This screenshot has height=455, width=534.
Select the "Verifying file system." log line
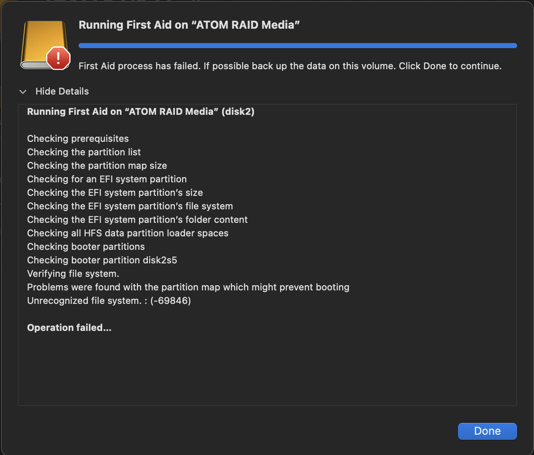(x=73, y=274)
